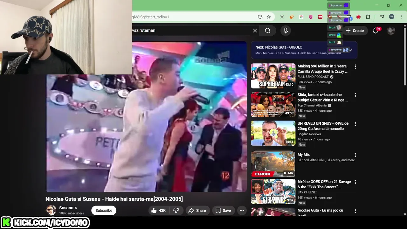Click Nicolae Guta - Eu ma joc cu banii title
Screen dimensions: 407x229
click(x=321, y=213)
